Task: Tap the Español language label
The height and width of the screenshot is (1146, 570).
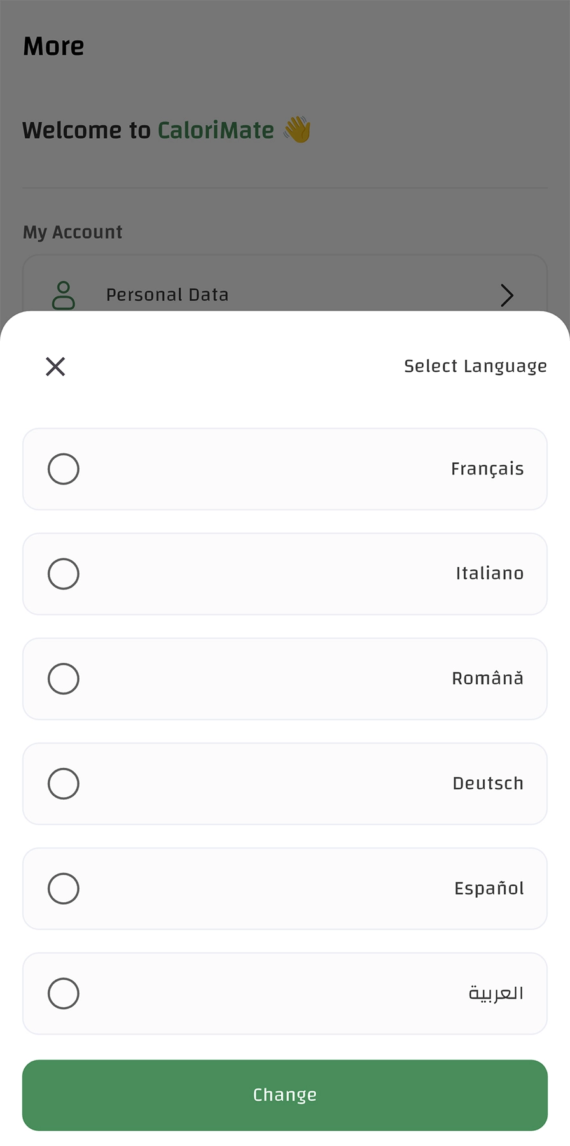Action: [x=489, y=888]
